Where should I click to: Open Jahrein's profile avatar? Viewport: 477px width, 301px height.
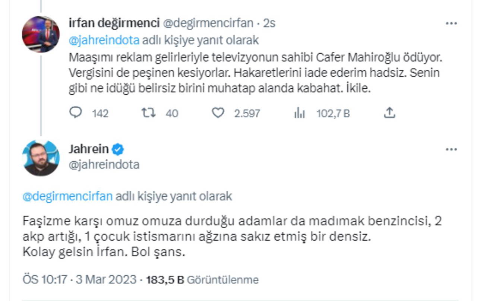tap(41, 158)
